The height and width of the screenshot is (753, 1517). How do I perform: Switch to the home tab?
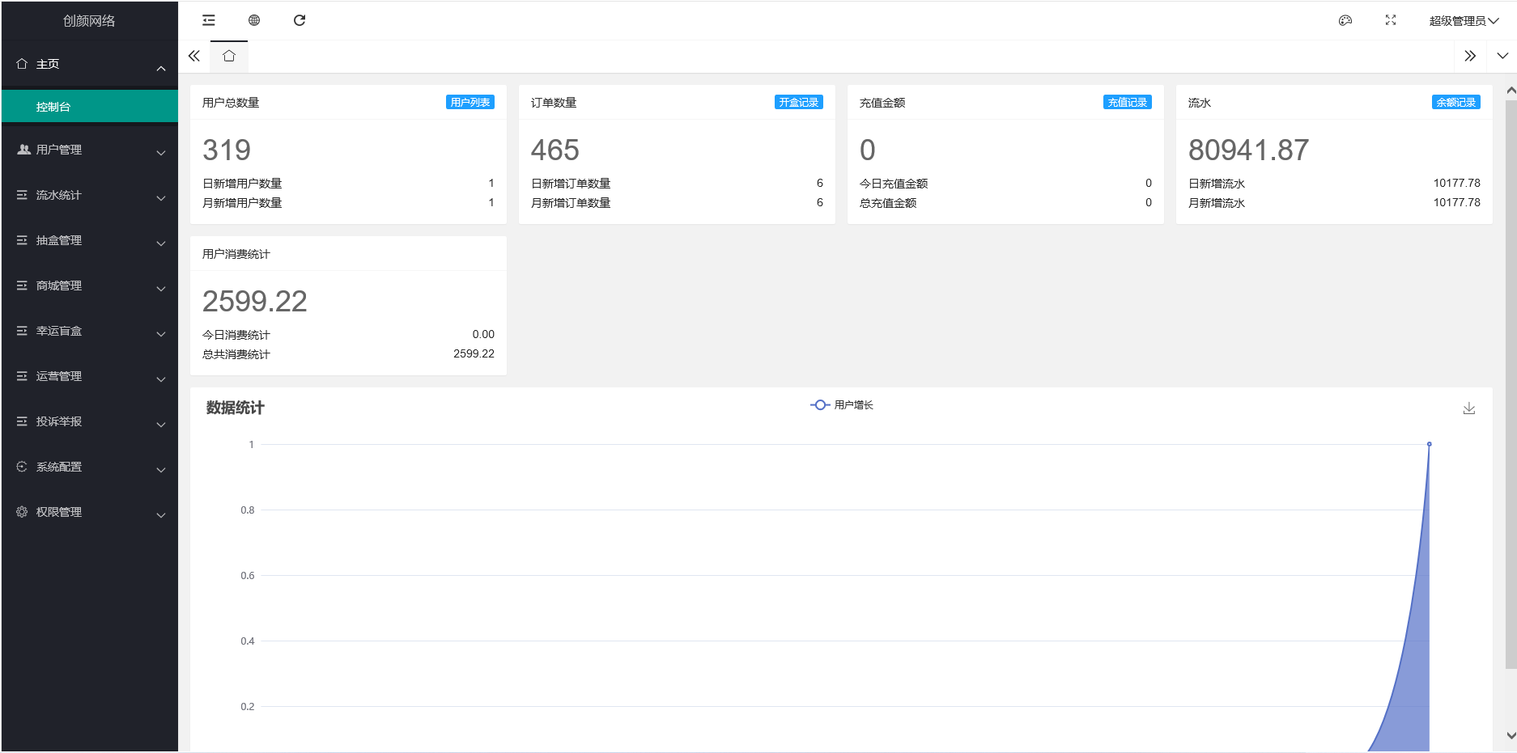(229, 56)
